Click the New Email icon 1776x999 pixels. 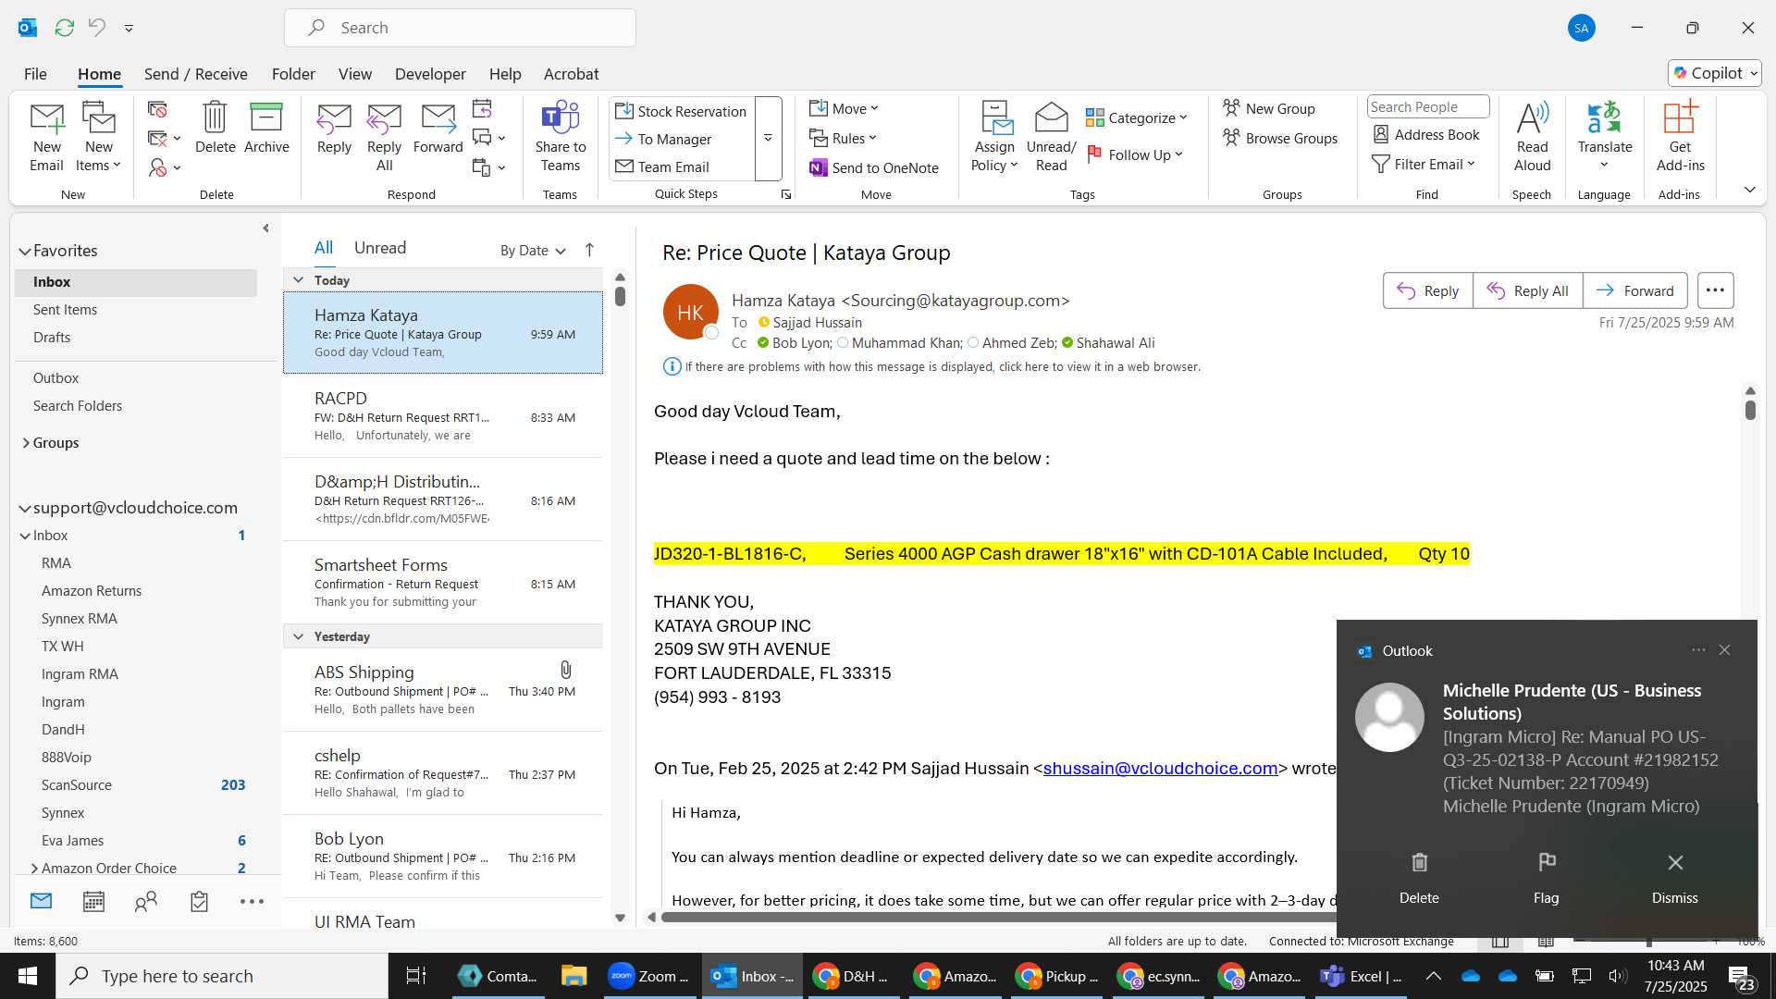(x=46, y=137)
